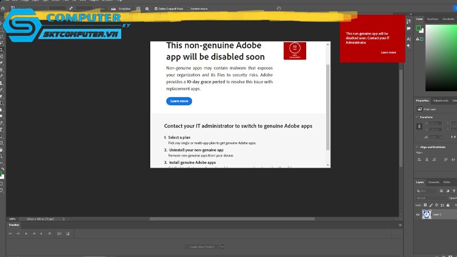Switch to the Channels tab

pyautogui.click(x=434, y=182)
